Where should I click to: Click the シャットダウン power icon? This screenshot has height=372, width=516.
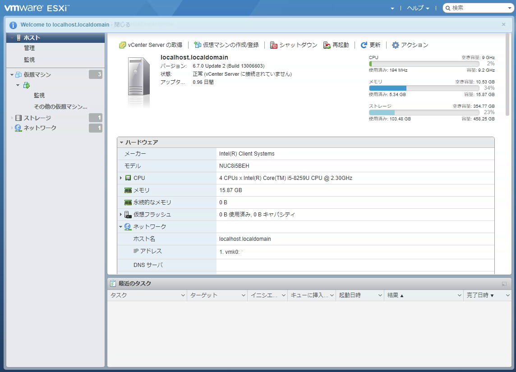pyautogui.click(x=273, y=45)
